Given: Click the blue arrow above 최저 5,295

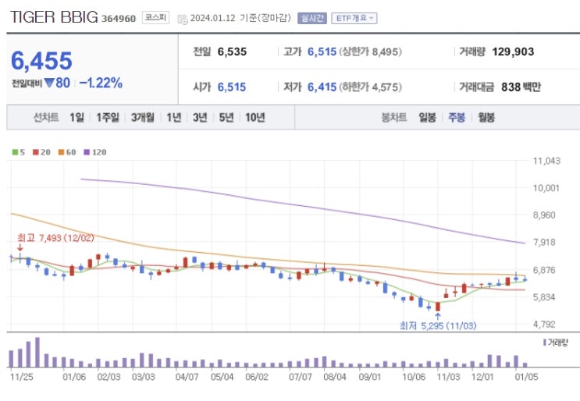Looking at the screenshot, I should [438, 316].
